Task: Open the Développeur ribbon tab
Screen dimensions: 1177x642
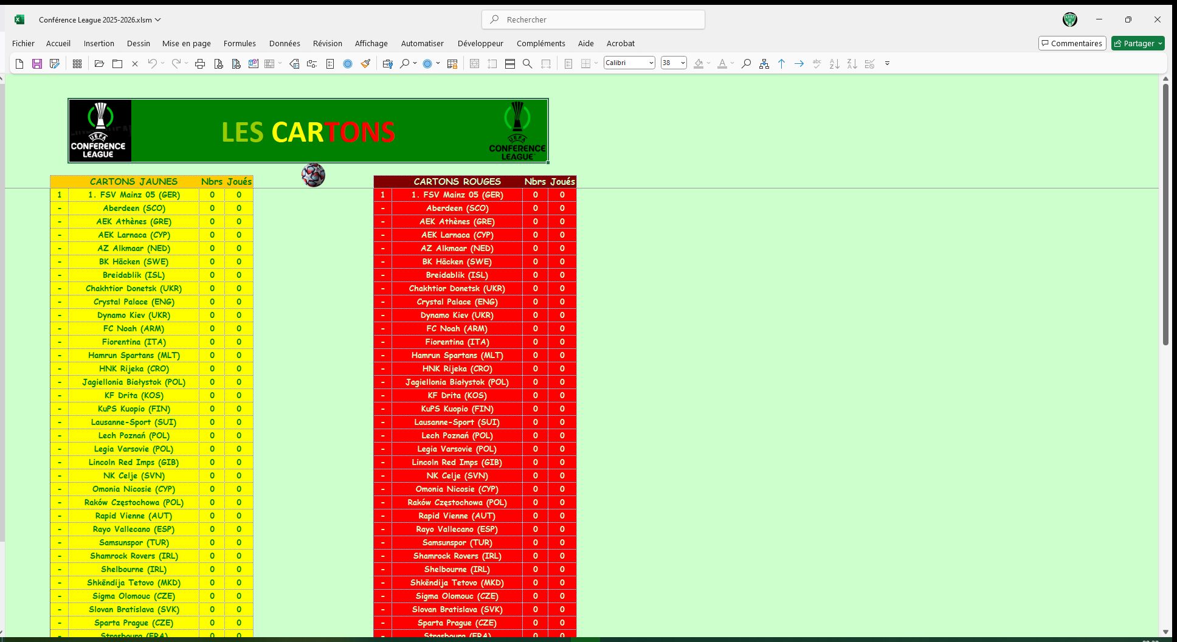Action: click(480, 43)
